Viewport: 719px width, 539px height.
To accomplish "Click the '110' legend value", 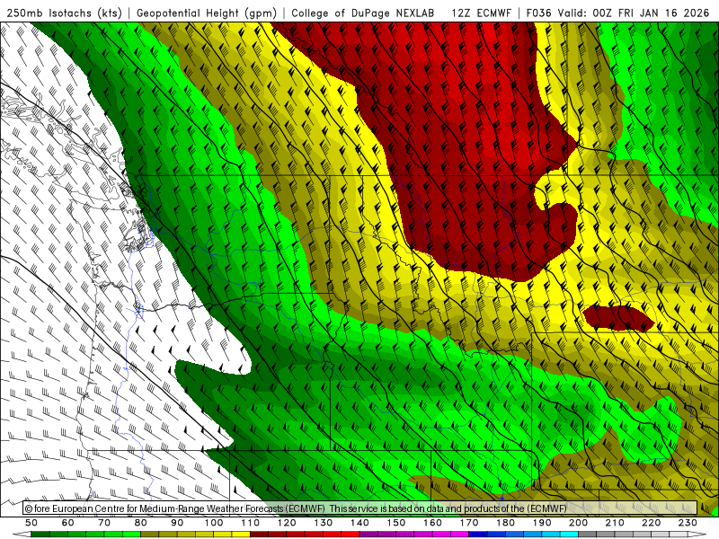I will tap(251, 523).
